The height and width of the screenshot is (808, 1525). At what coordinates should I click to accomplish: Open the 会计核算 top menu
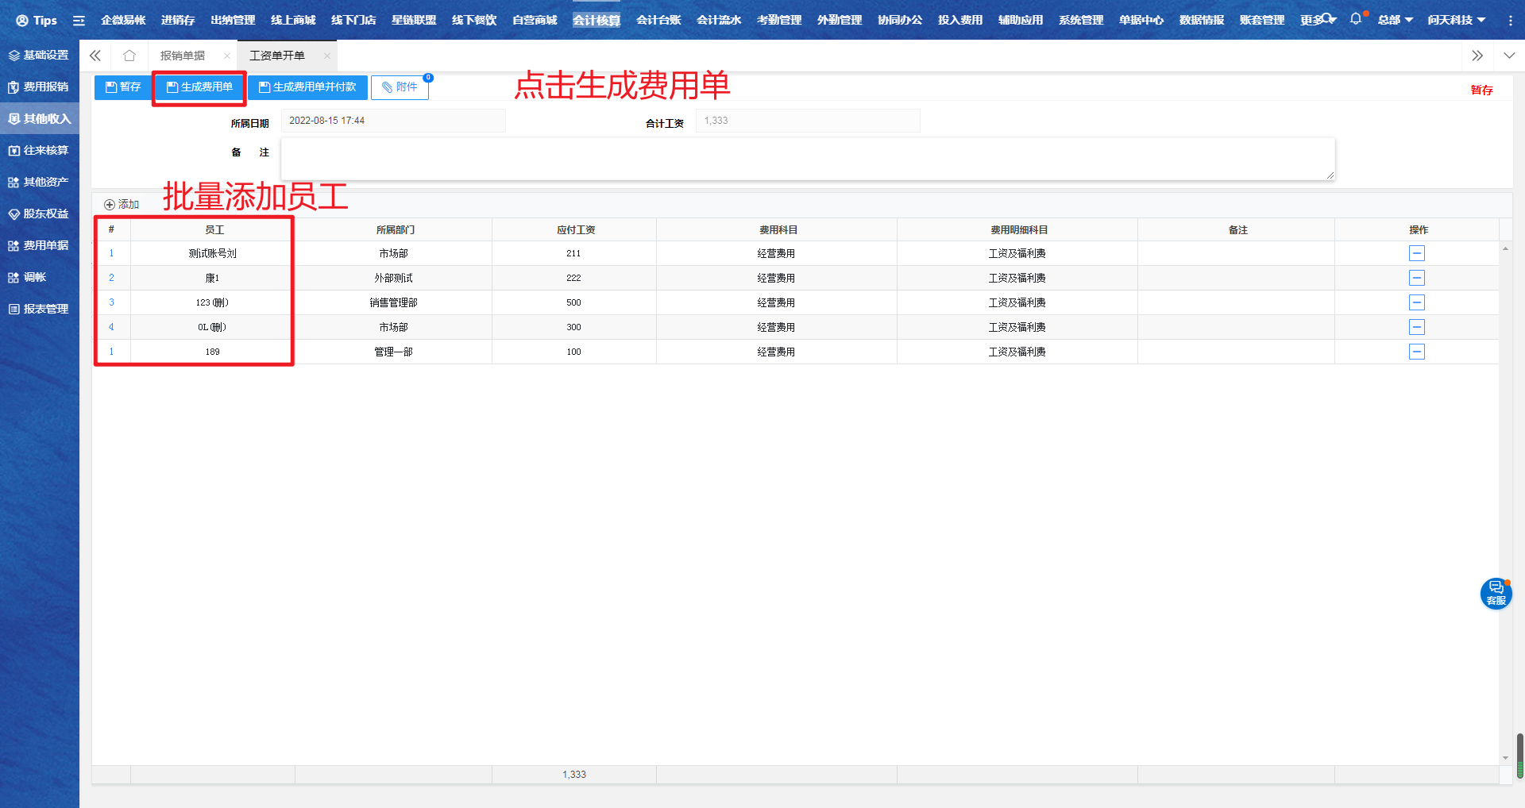pos(596,20)
